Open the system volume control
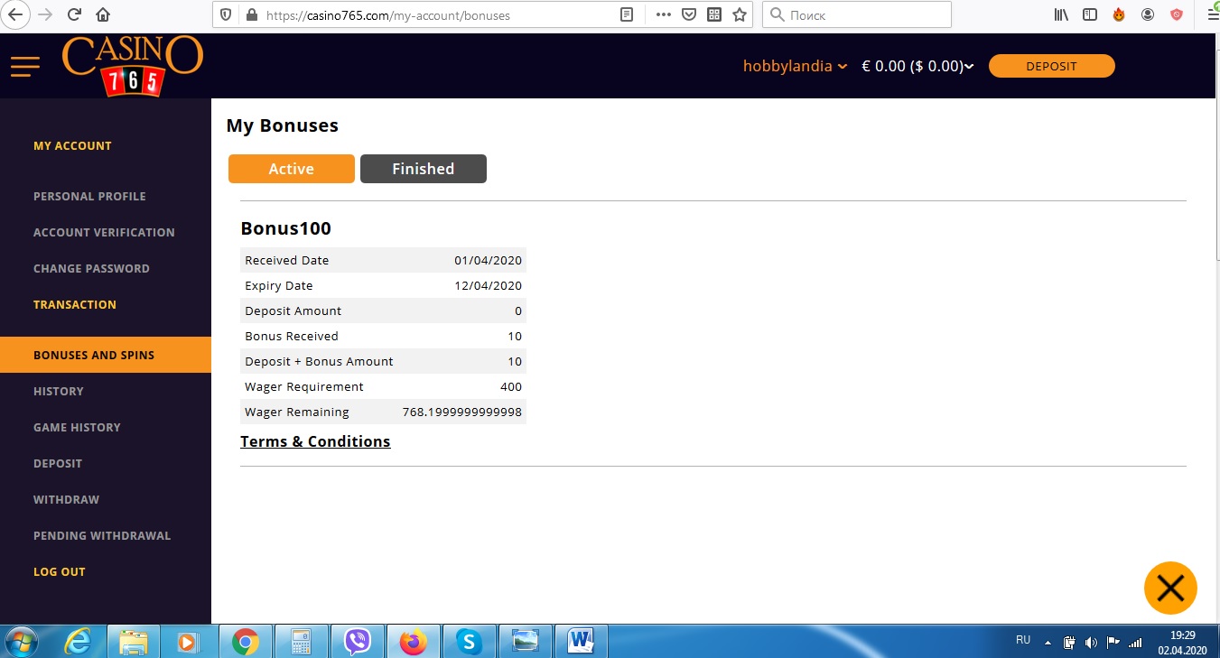 (x=1091, y=643)
